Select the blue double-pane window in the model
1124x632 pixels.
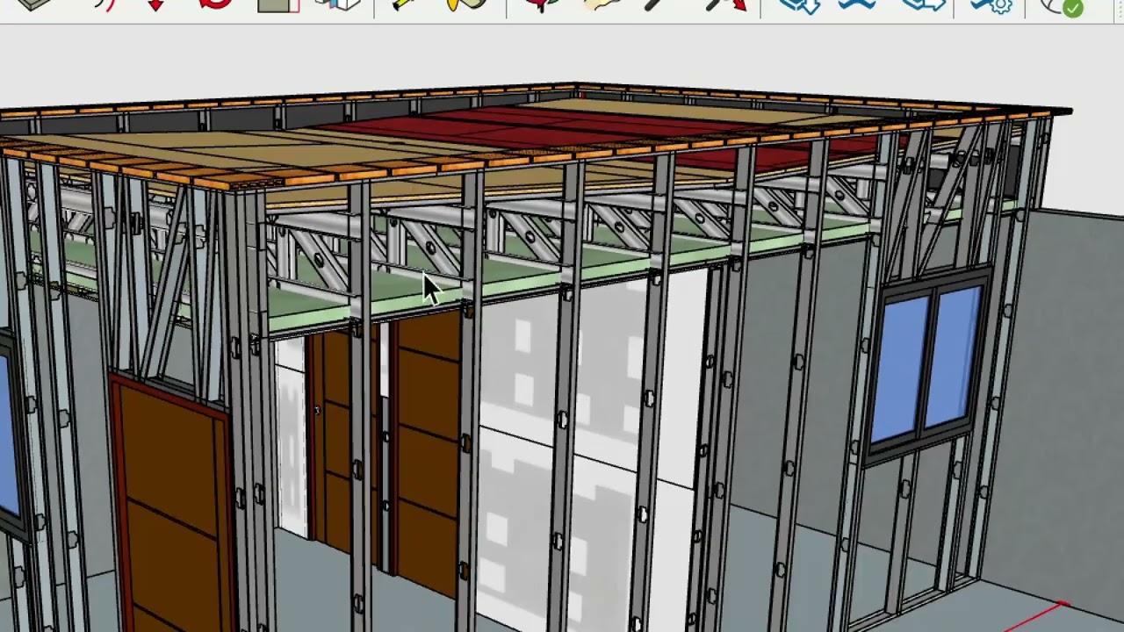pyautogui.click(x=926, y=365)
